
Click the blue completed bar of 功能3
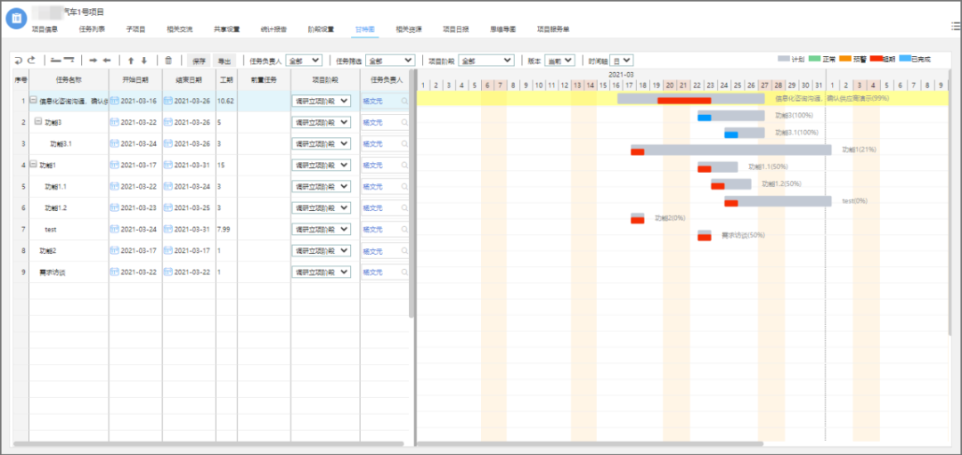pos(705,118)
